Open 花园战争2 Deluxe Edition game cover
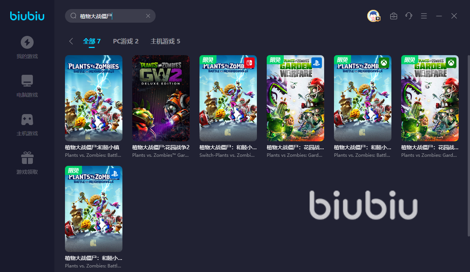 pyautogui.click(x=161, y=98)
